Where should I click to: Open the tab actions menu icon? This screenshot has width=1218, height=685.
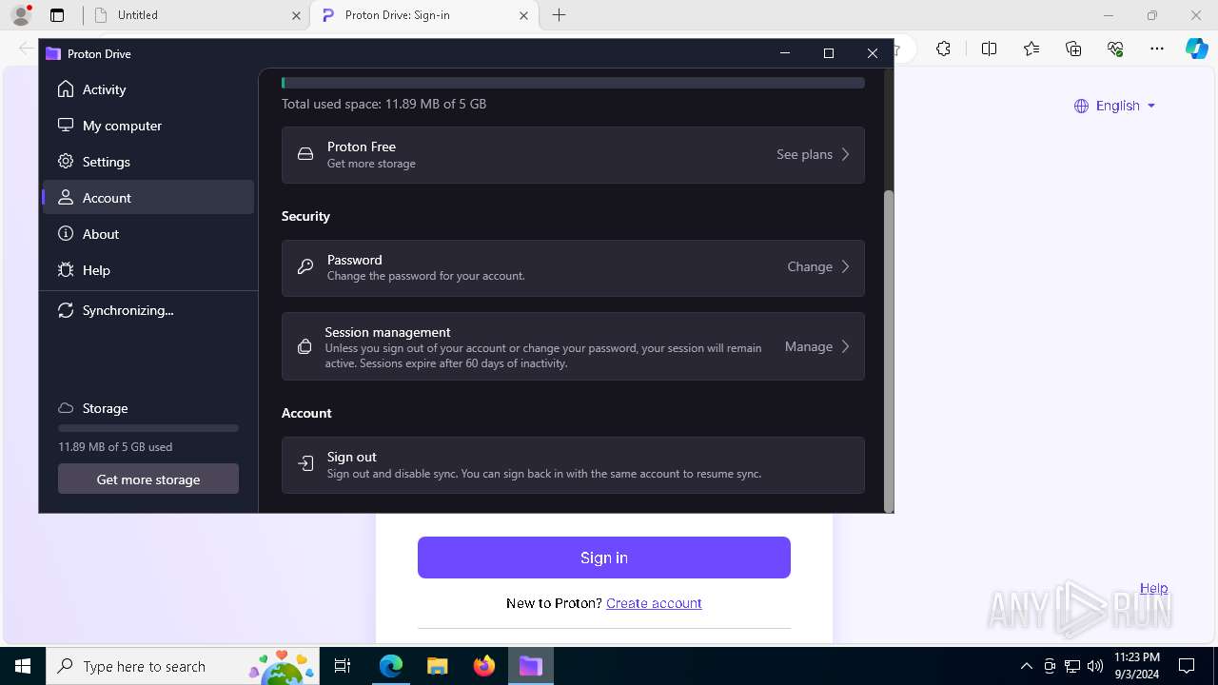[x=57, y=15]
